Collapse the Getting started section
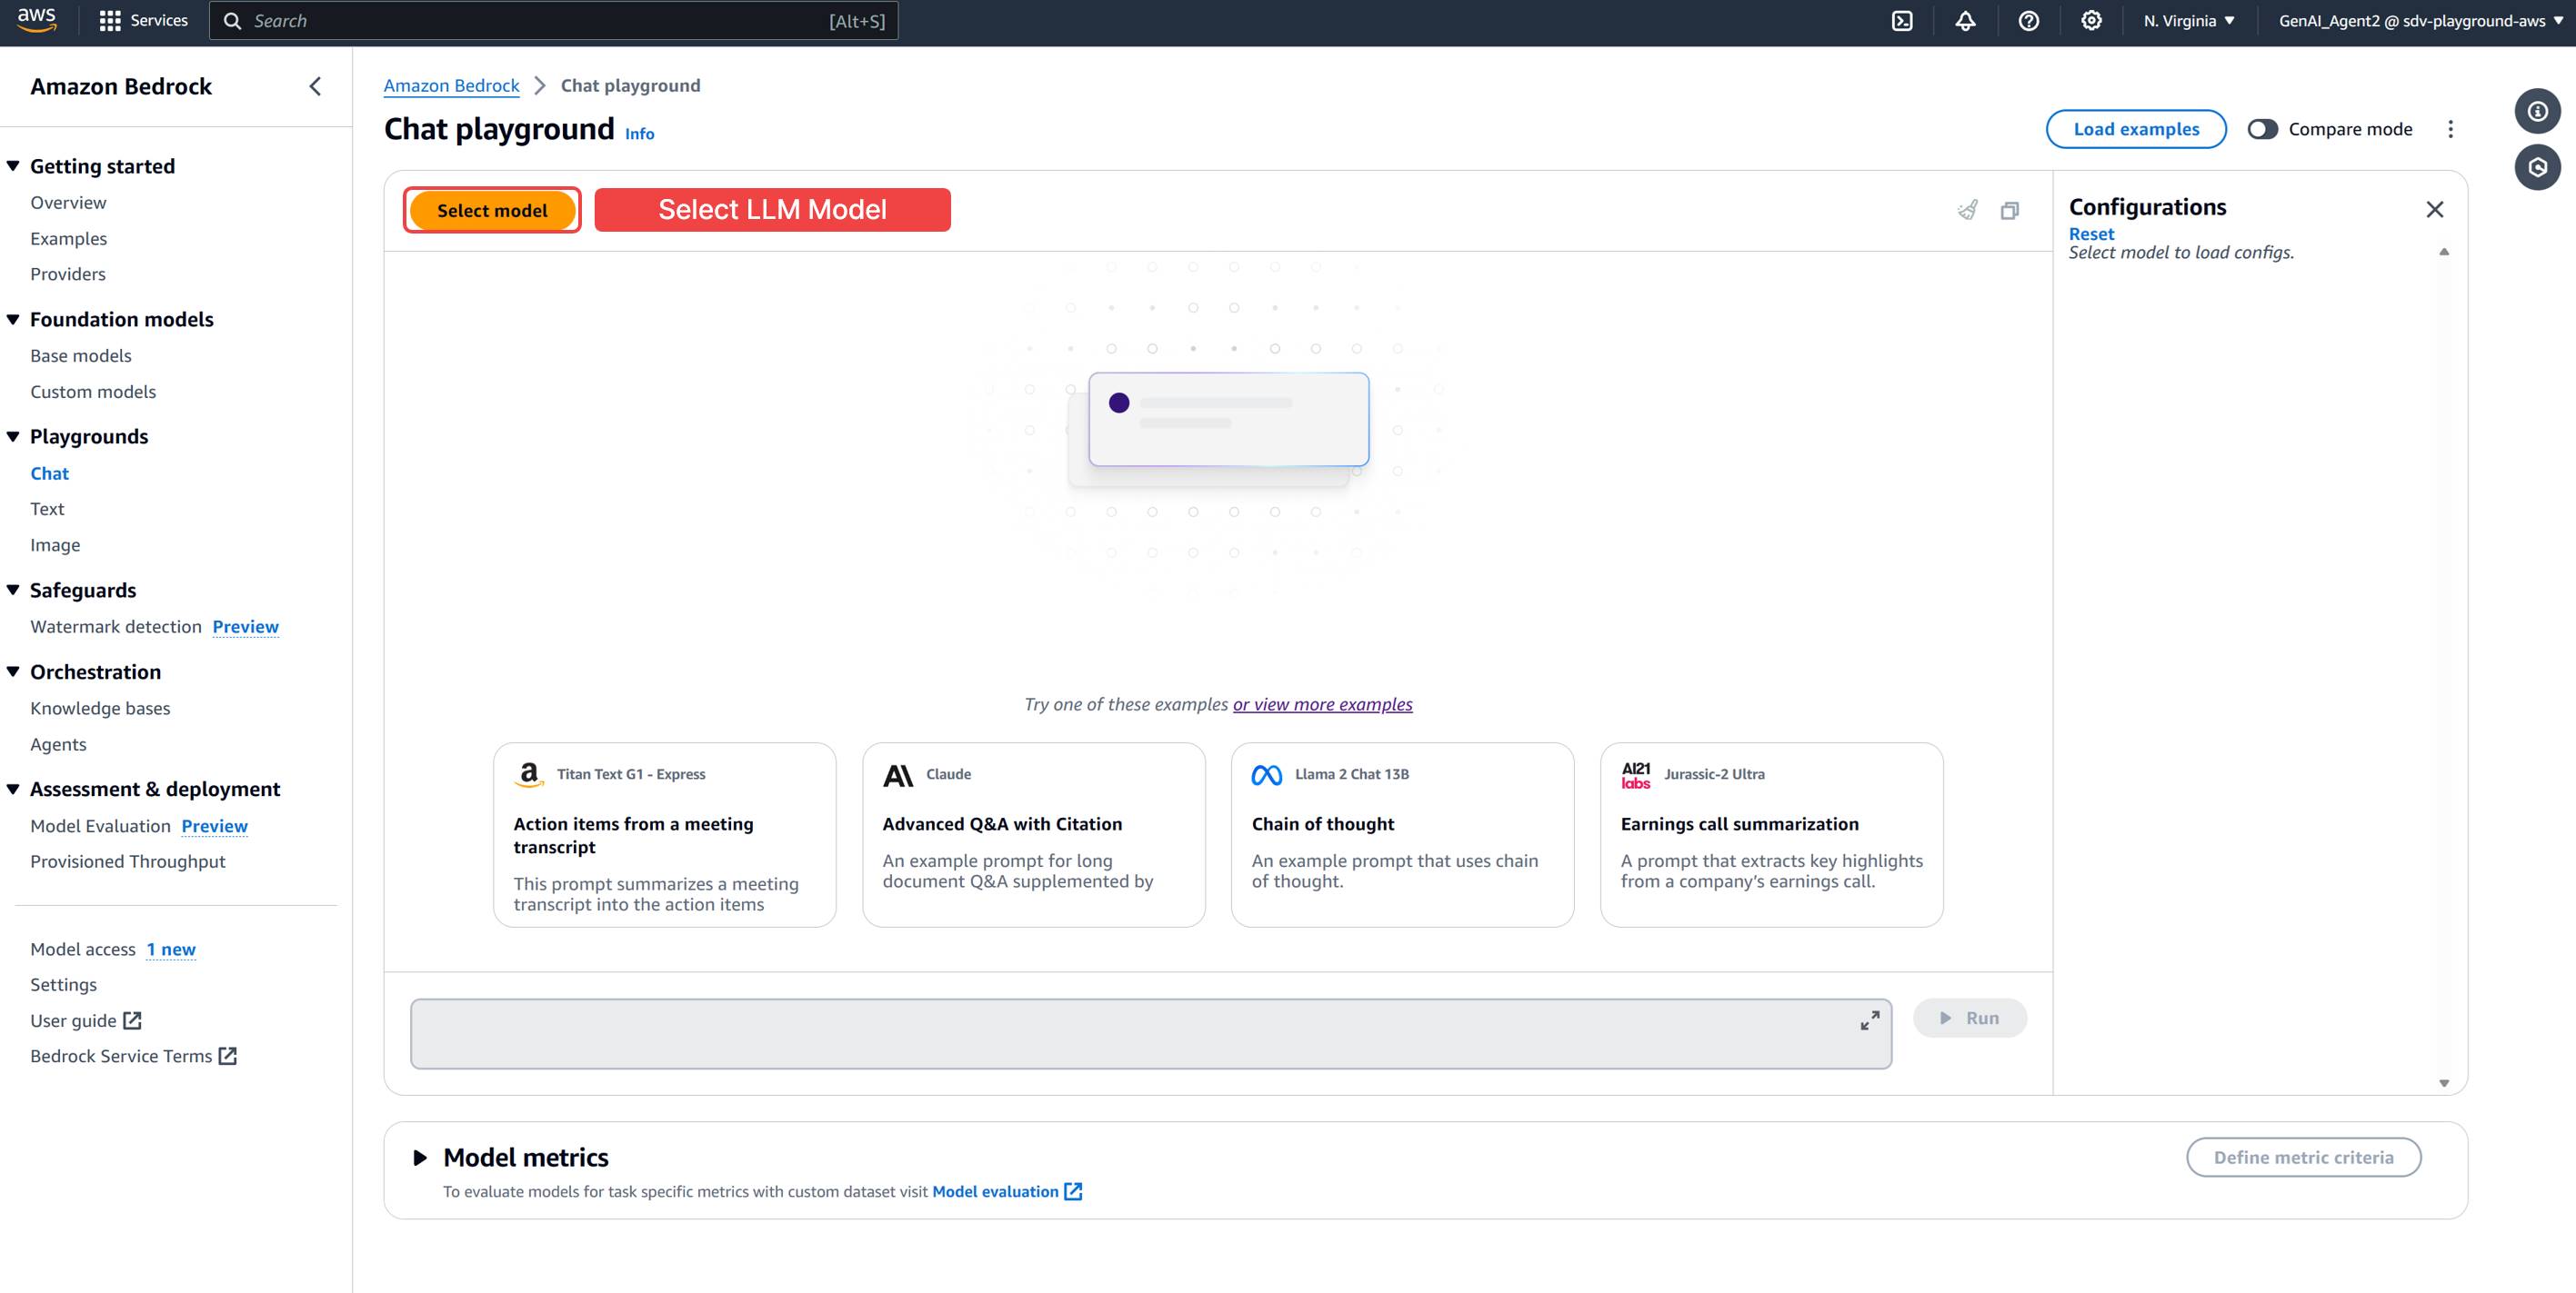The image size is (2576, 1293). pos(13,166)
